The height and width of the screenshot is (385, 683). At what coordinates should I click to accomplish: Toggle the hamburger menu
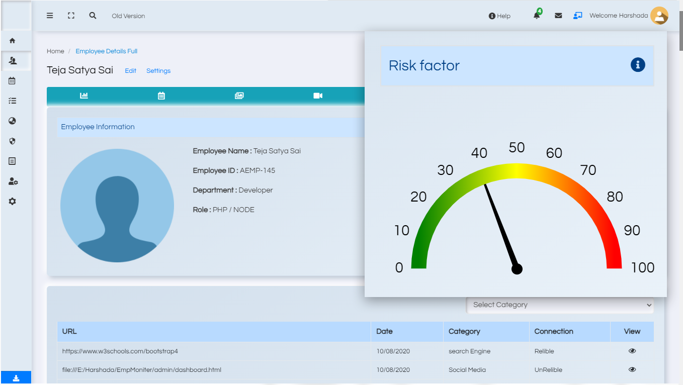tap(50, 16)
